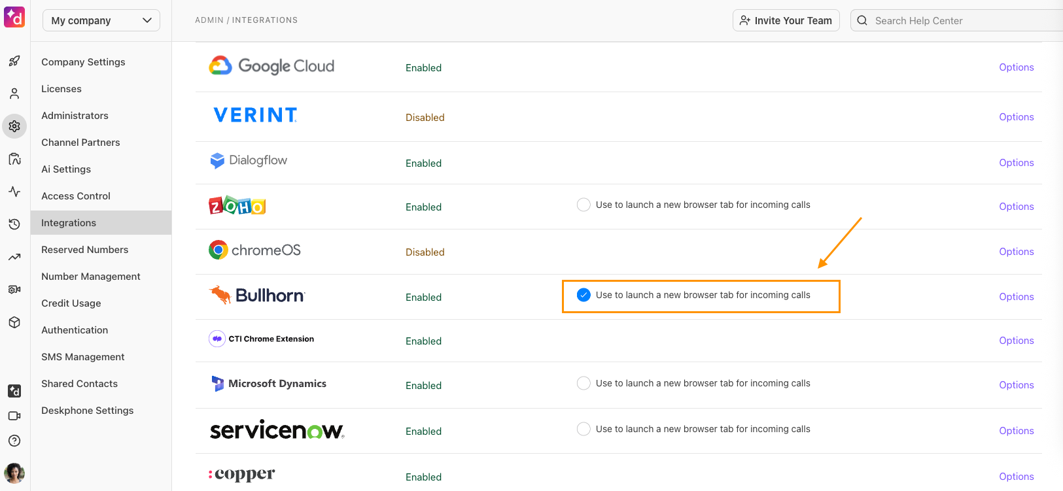Click the Dialpad logo icon

click(x=14, y=17)
